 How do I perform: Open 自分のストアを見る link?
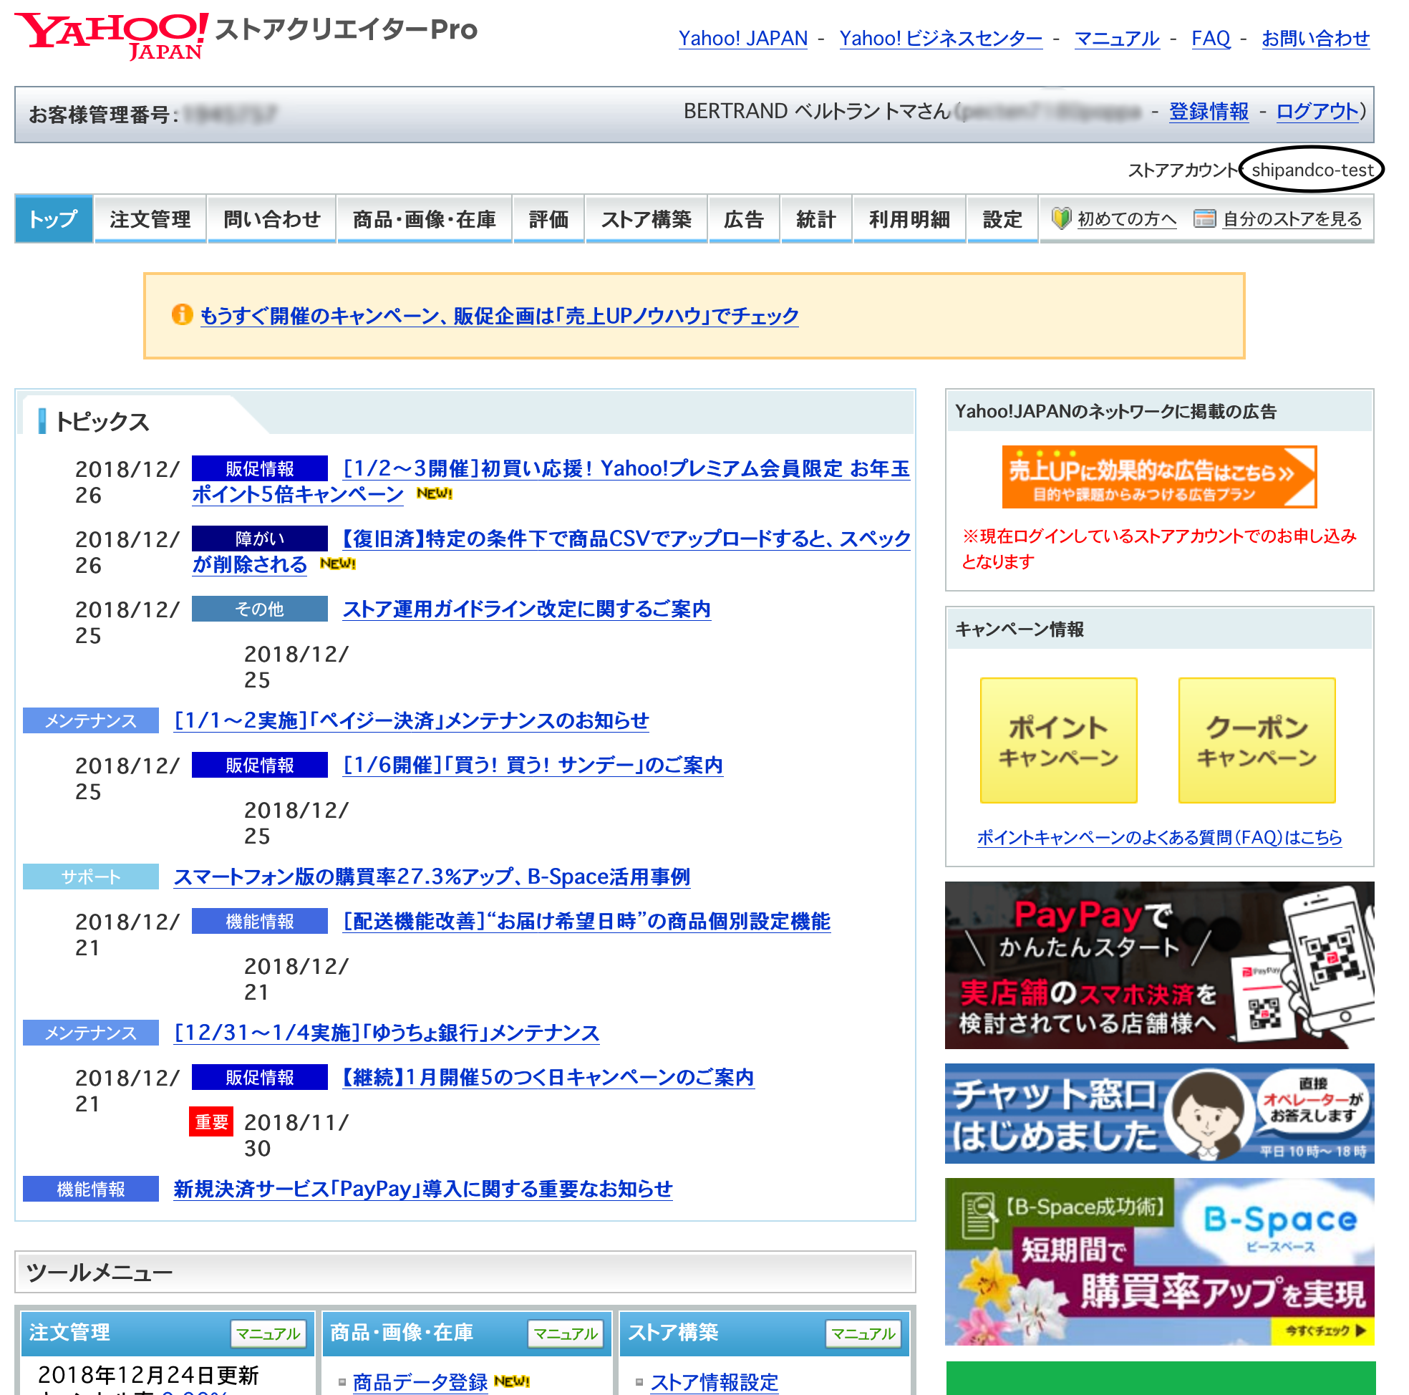[1292, 219]
